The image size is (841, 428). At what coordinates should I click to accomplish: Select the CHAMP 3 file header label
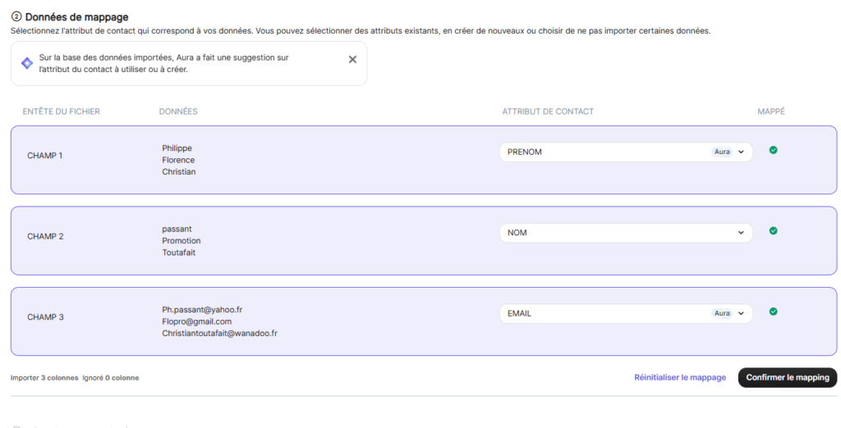45,317
